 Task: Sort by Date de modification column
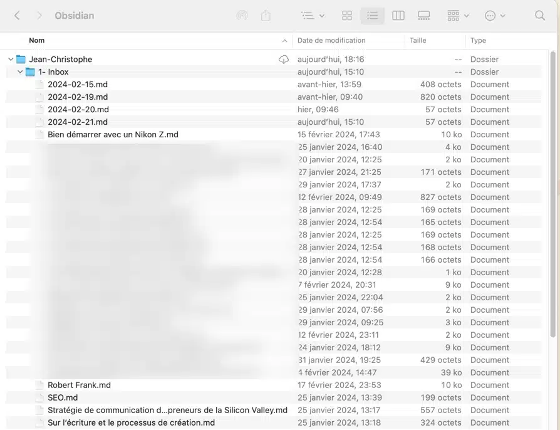(331, 40)
